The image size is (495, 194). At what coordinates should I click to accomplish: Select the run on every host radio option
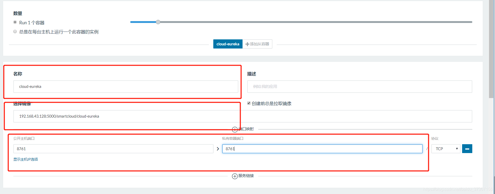[15, 32]
